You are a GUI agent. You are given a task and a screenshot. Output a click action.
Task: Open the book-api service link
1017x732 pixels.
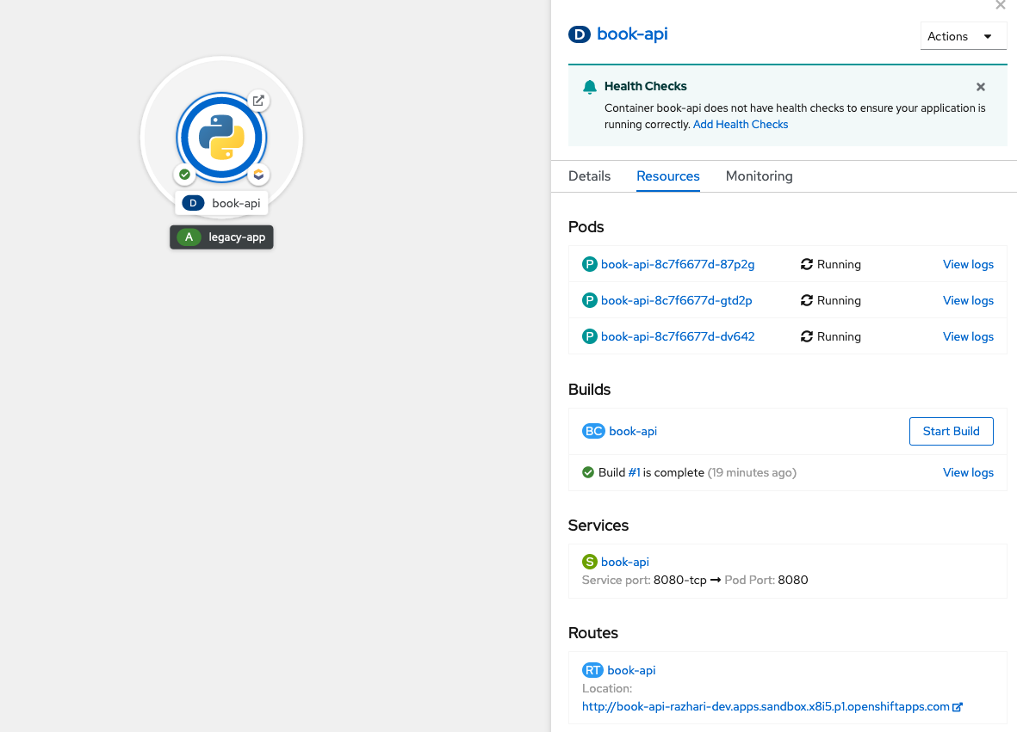[x=624, y=562]
